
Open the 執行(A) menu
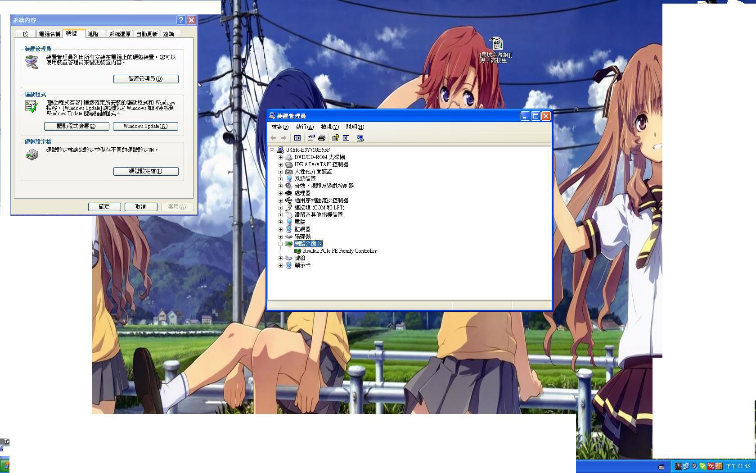click(305, 127)
